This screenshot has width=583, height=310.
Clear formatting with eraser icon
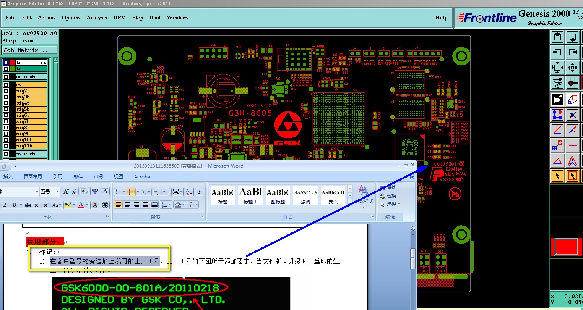tap(84, 192)
